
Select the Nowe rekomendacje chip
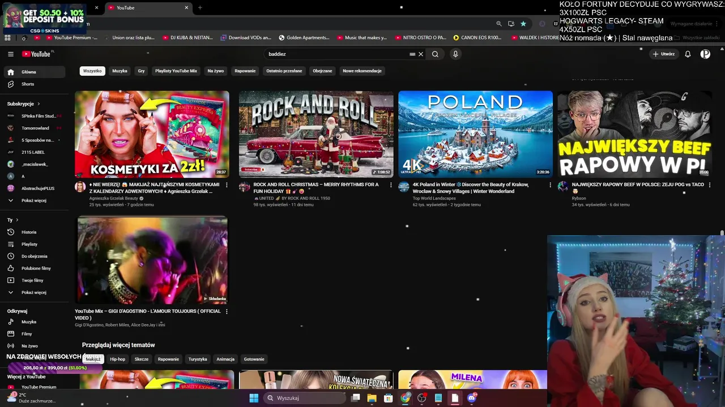click(362, 71)
